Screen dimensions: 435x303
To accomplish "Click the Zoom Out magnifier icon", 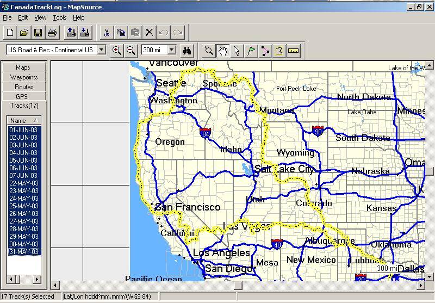I will 130,51.
